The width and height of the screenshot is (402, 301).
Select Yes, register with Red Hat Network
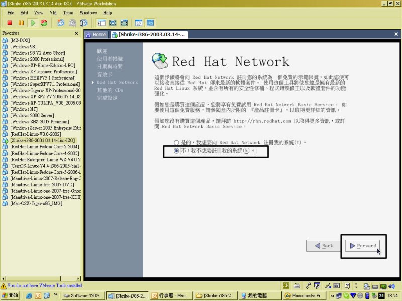pos(176,142)
